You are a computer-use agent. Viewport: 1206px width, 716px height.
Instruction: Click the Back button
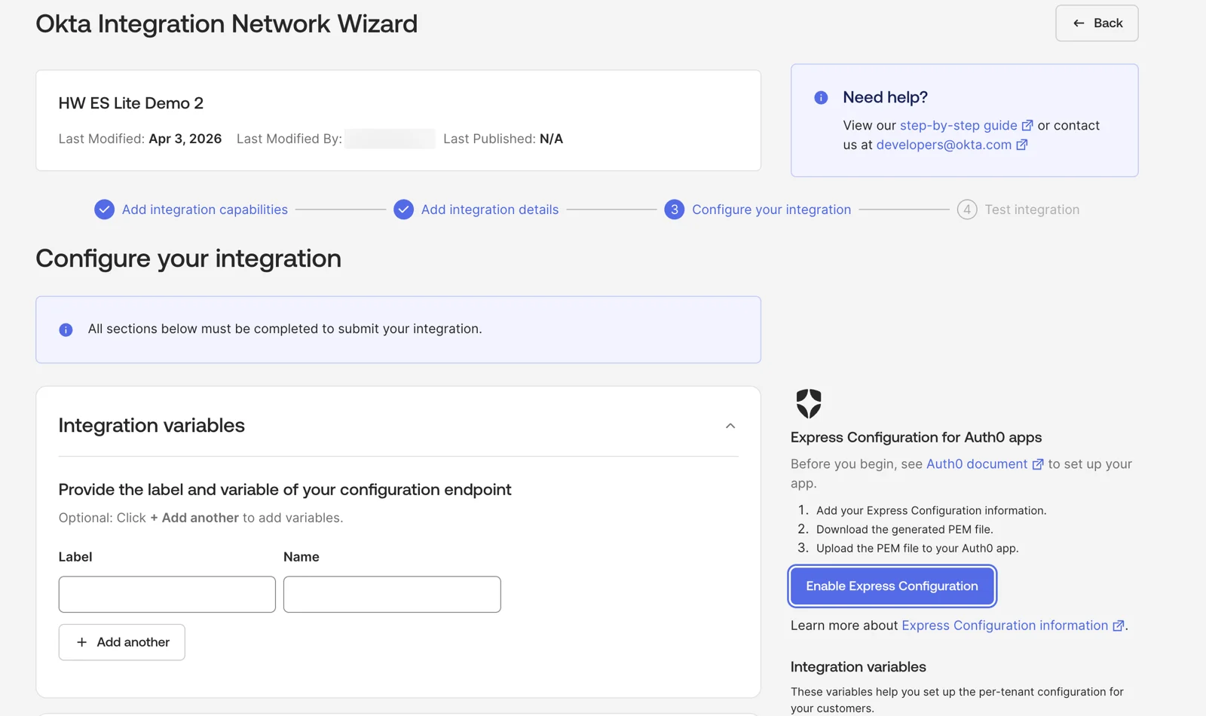tap(1097, 23)
